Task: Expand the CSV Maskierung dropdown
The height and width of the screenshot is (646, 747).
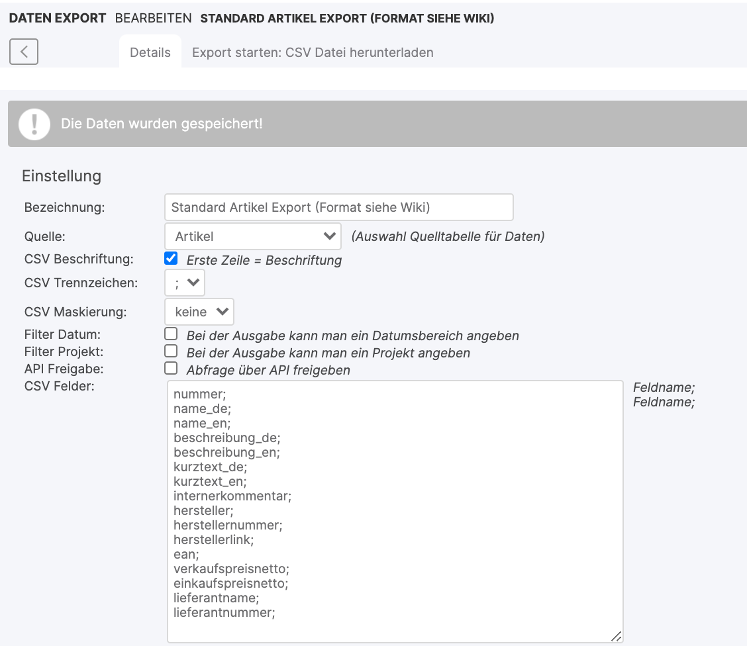Action: [199, 312]
